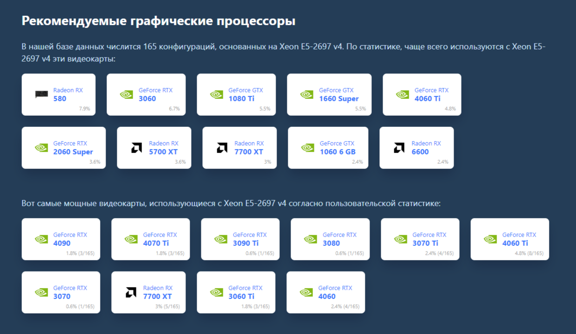This screenshot has width=576, height=334.
Task: Click NVIDIA logo on GeForce RTX 3060 card
Action: [127, 94]
